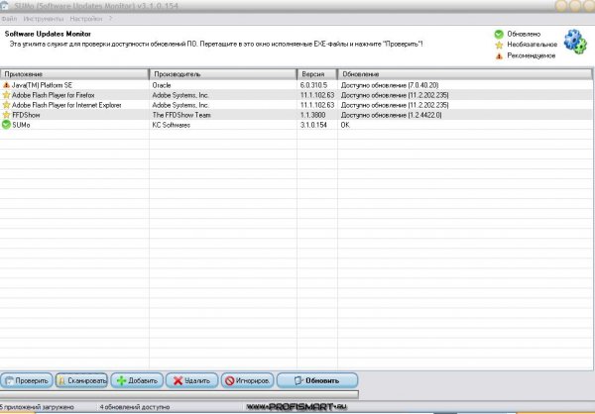Click the star icon beside Adobe Flash Player for Internet Explorer
This screenshot has width=595, height=414.
click(6, 105)
